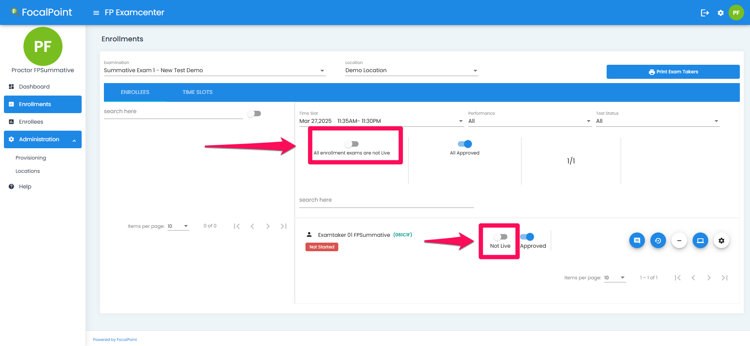Click the Not Started status badge
The width and height of the screenshot is (750, 346).
coord(322,247)
